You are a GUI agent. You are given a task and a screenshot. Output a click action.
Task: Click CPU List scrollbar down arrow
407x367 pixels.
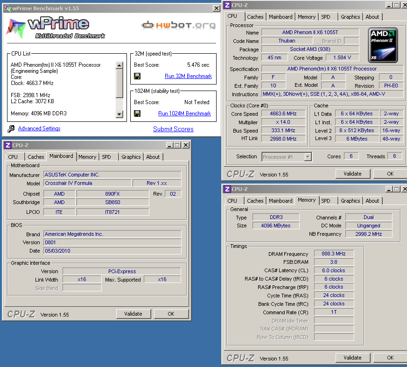(119, 114)
